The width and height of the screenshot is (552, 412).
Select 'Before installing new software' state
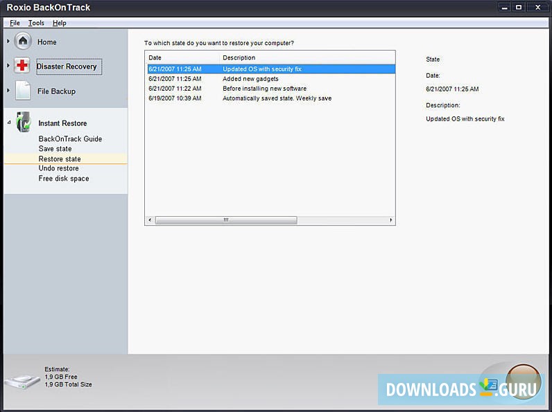[x=271, y=89]
